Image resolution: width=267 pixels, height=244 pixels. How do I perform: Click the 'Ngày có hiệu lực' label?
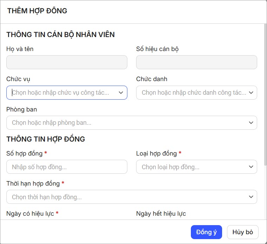point(30,214)
